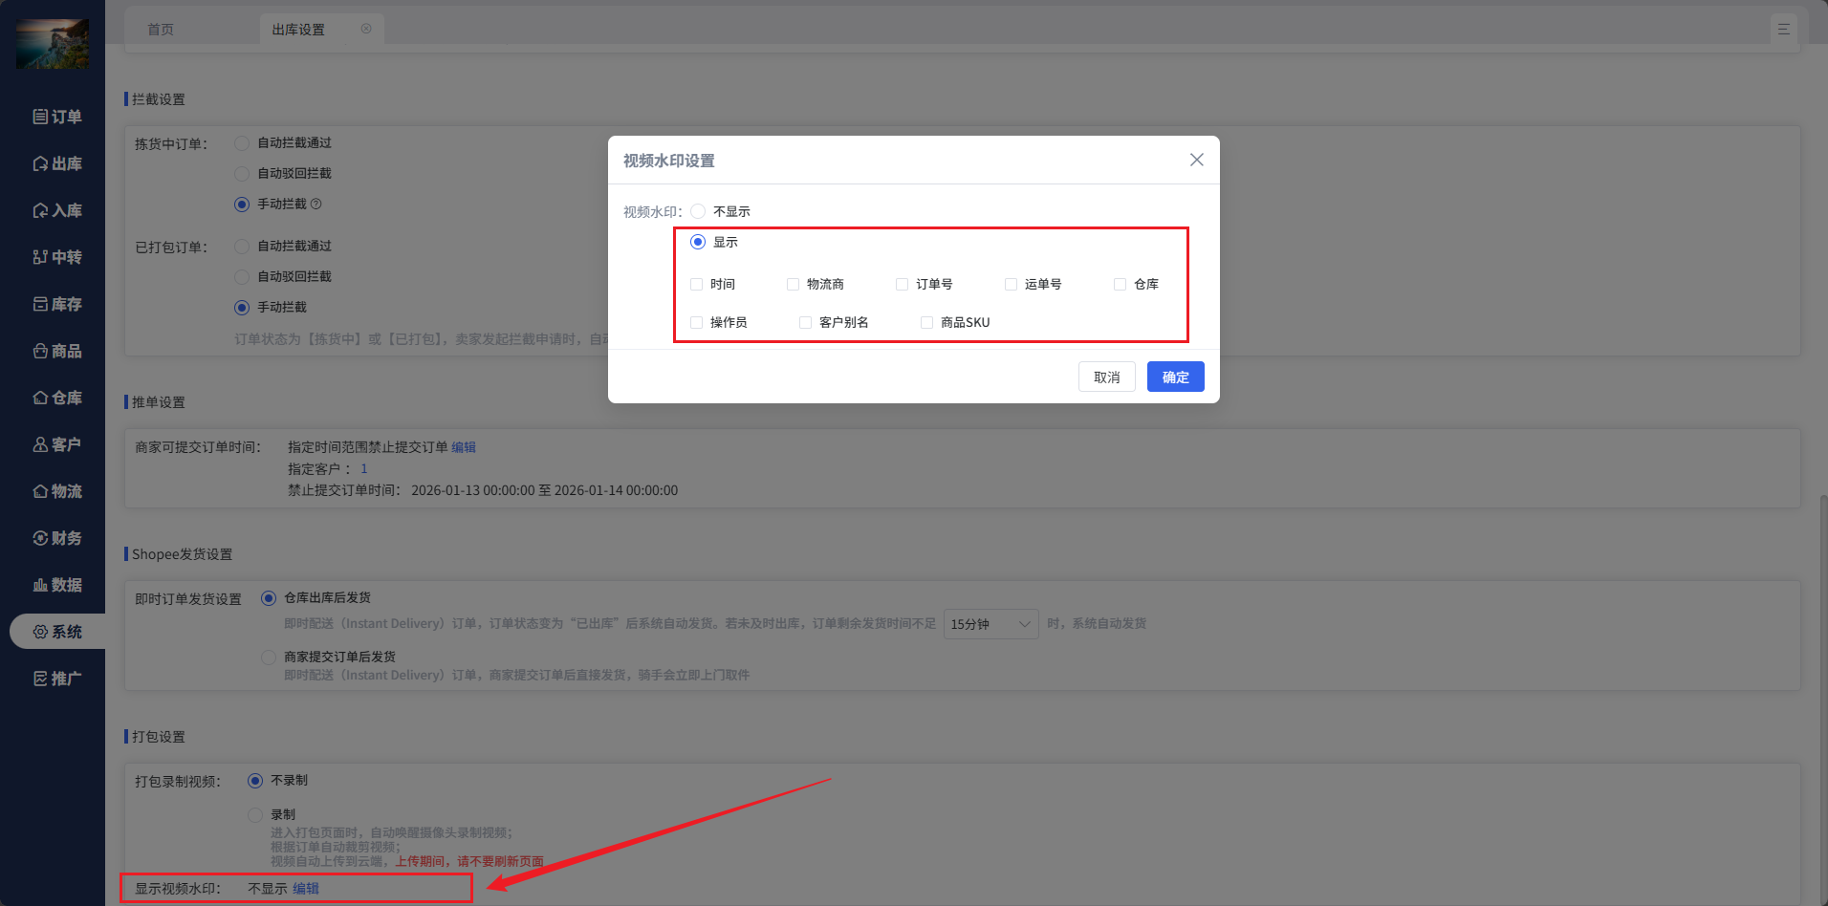1828x906 pixels.
Task: Open the 15分钟 time dropdown
Action: tap(990, 624)
